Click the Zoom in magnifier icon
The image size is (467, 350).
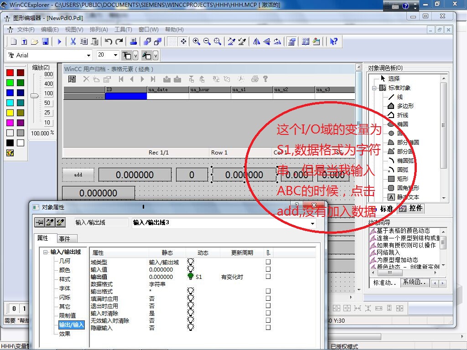click(x=196, y=41)
